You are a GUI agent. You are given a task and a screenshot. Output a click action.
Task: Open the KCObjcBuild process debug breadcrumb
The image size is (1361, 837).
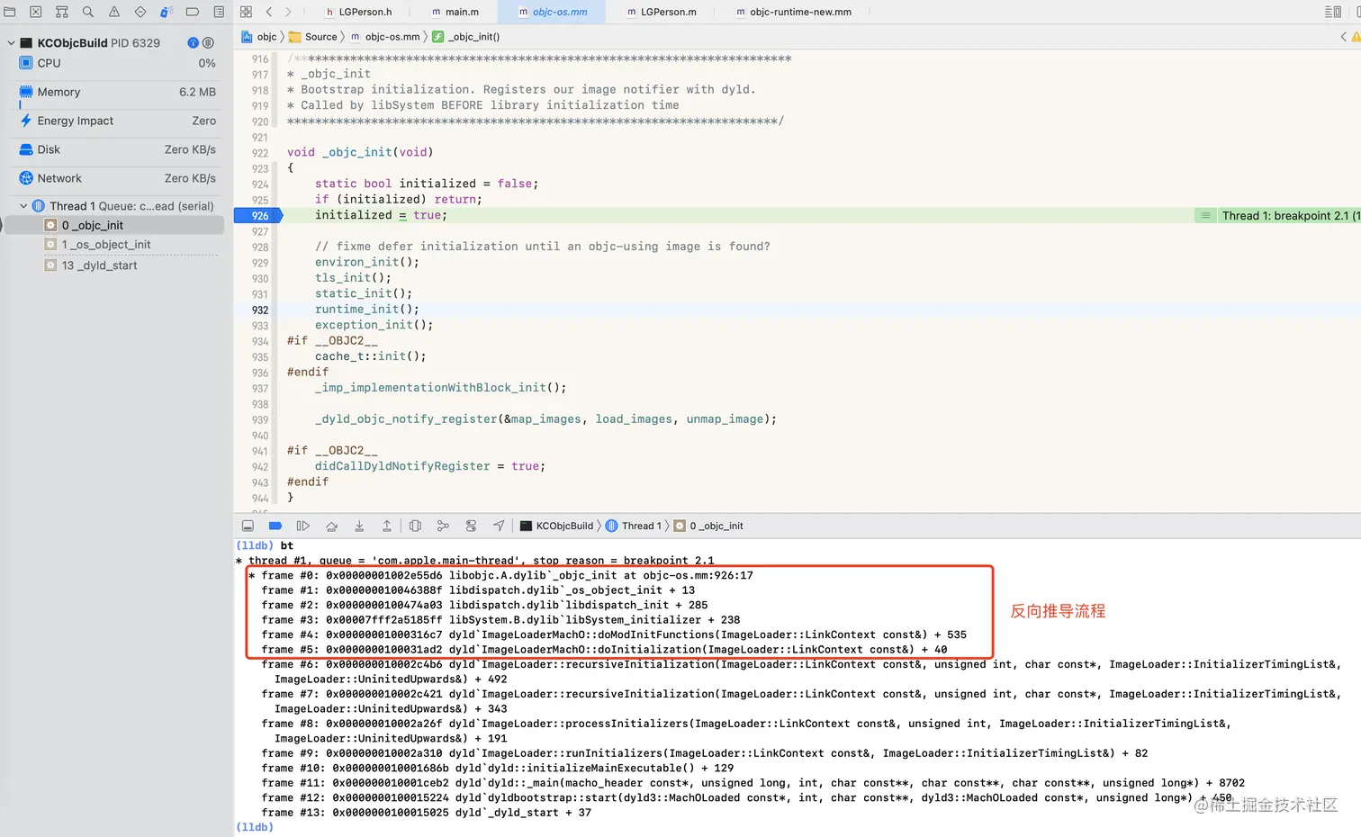556,526
